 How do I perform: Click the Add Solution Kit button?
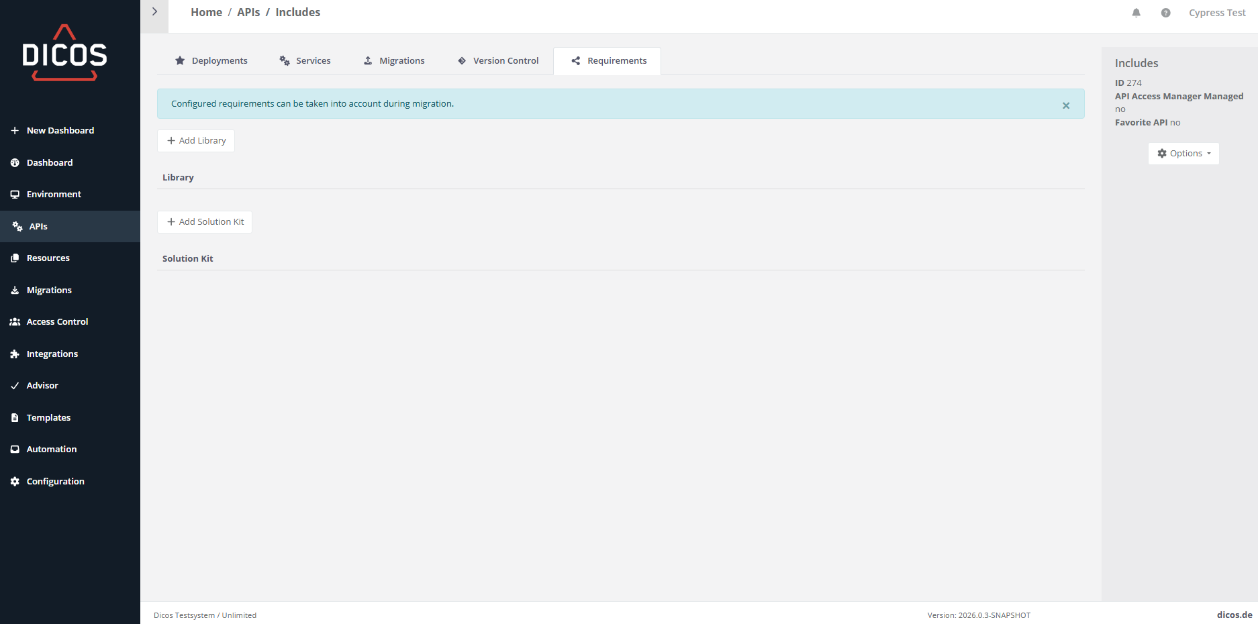(205, 222)
